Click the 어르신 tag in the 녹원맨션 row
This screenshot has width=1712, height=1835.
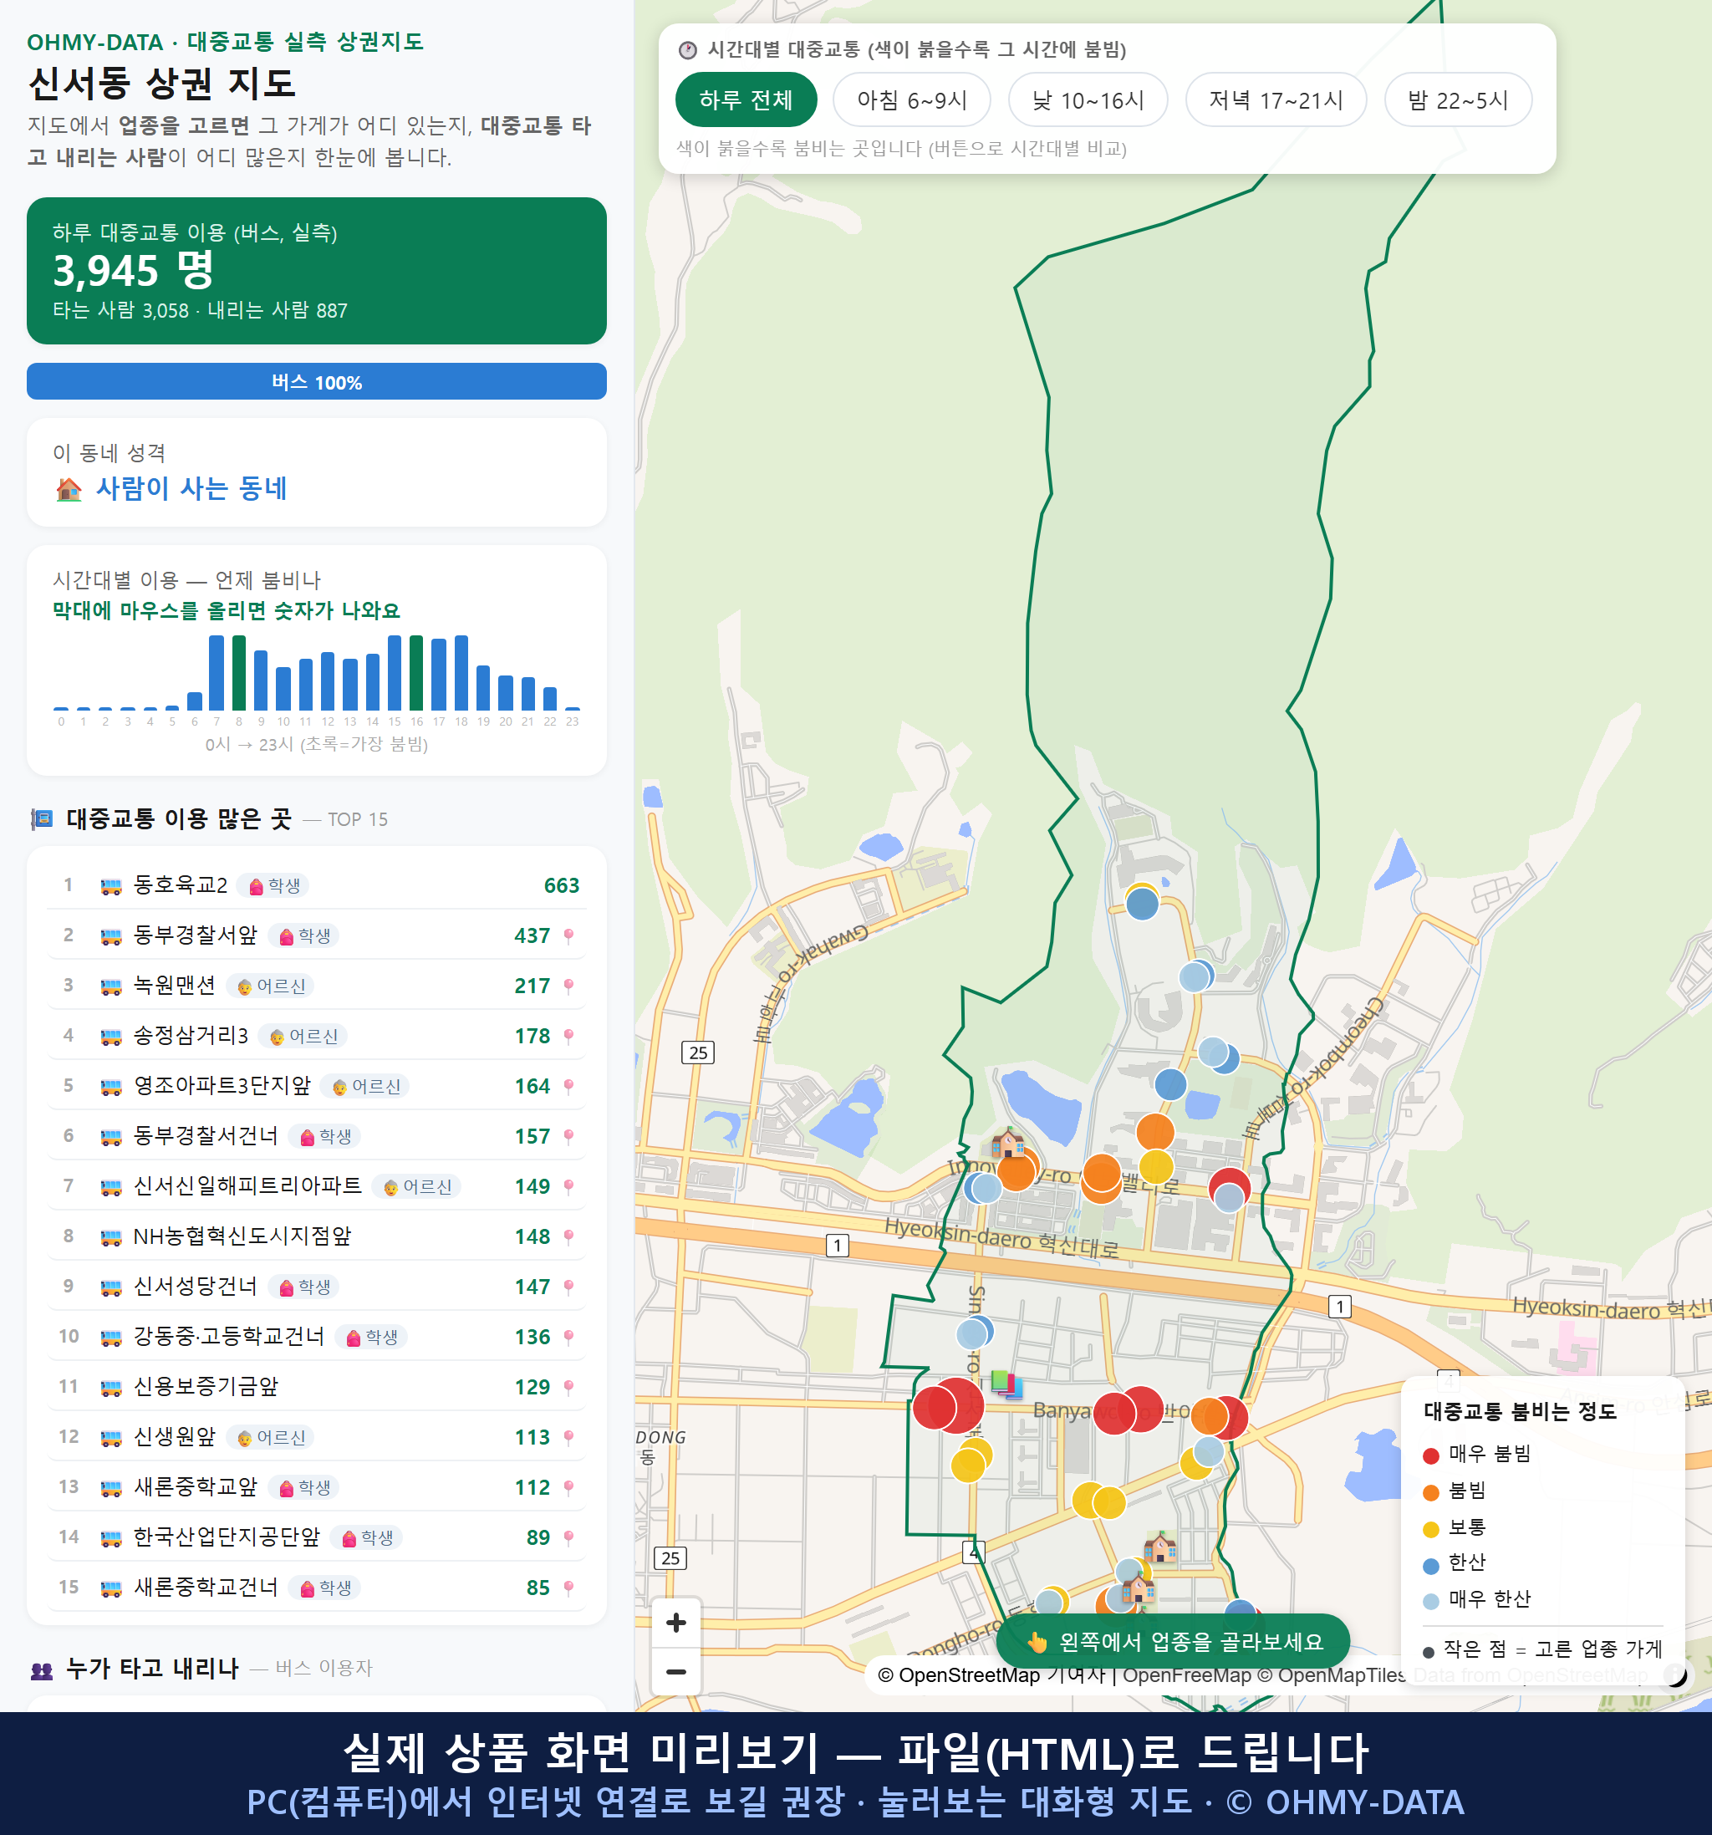tap(270, 986)
